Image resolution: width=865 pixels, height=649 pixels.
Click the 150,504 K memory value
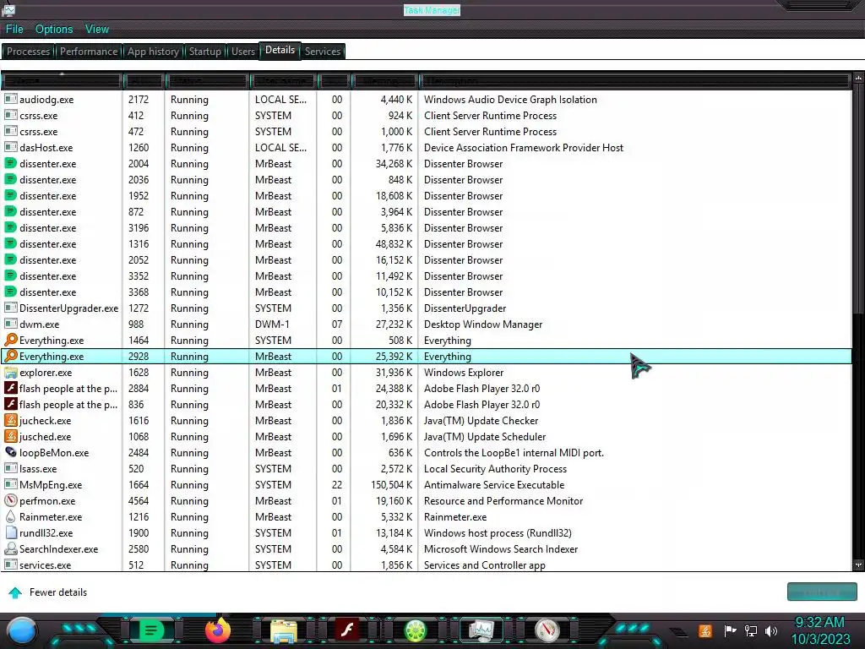392,484
